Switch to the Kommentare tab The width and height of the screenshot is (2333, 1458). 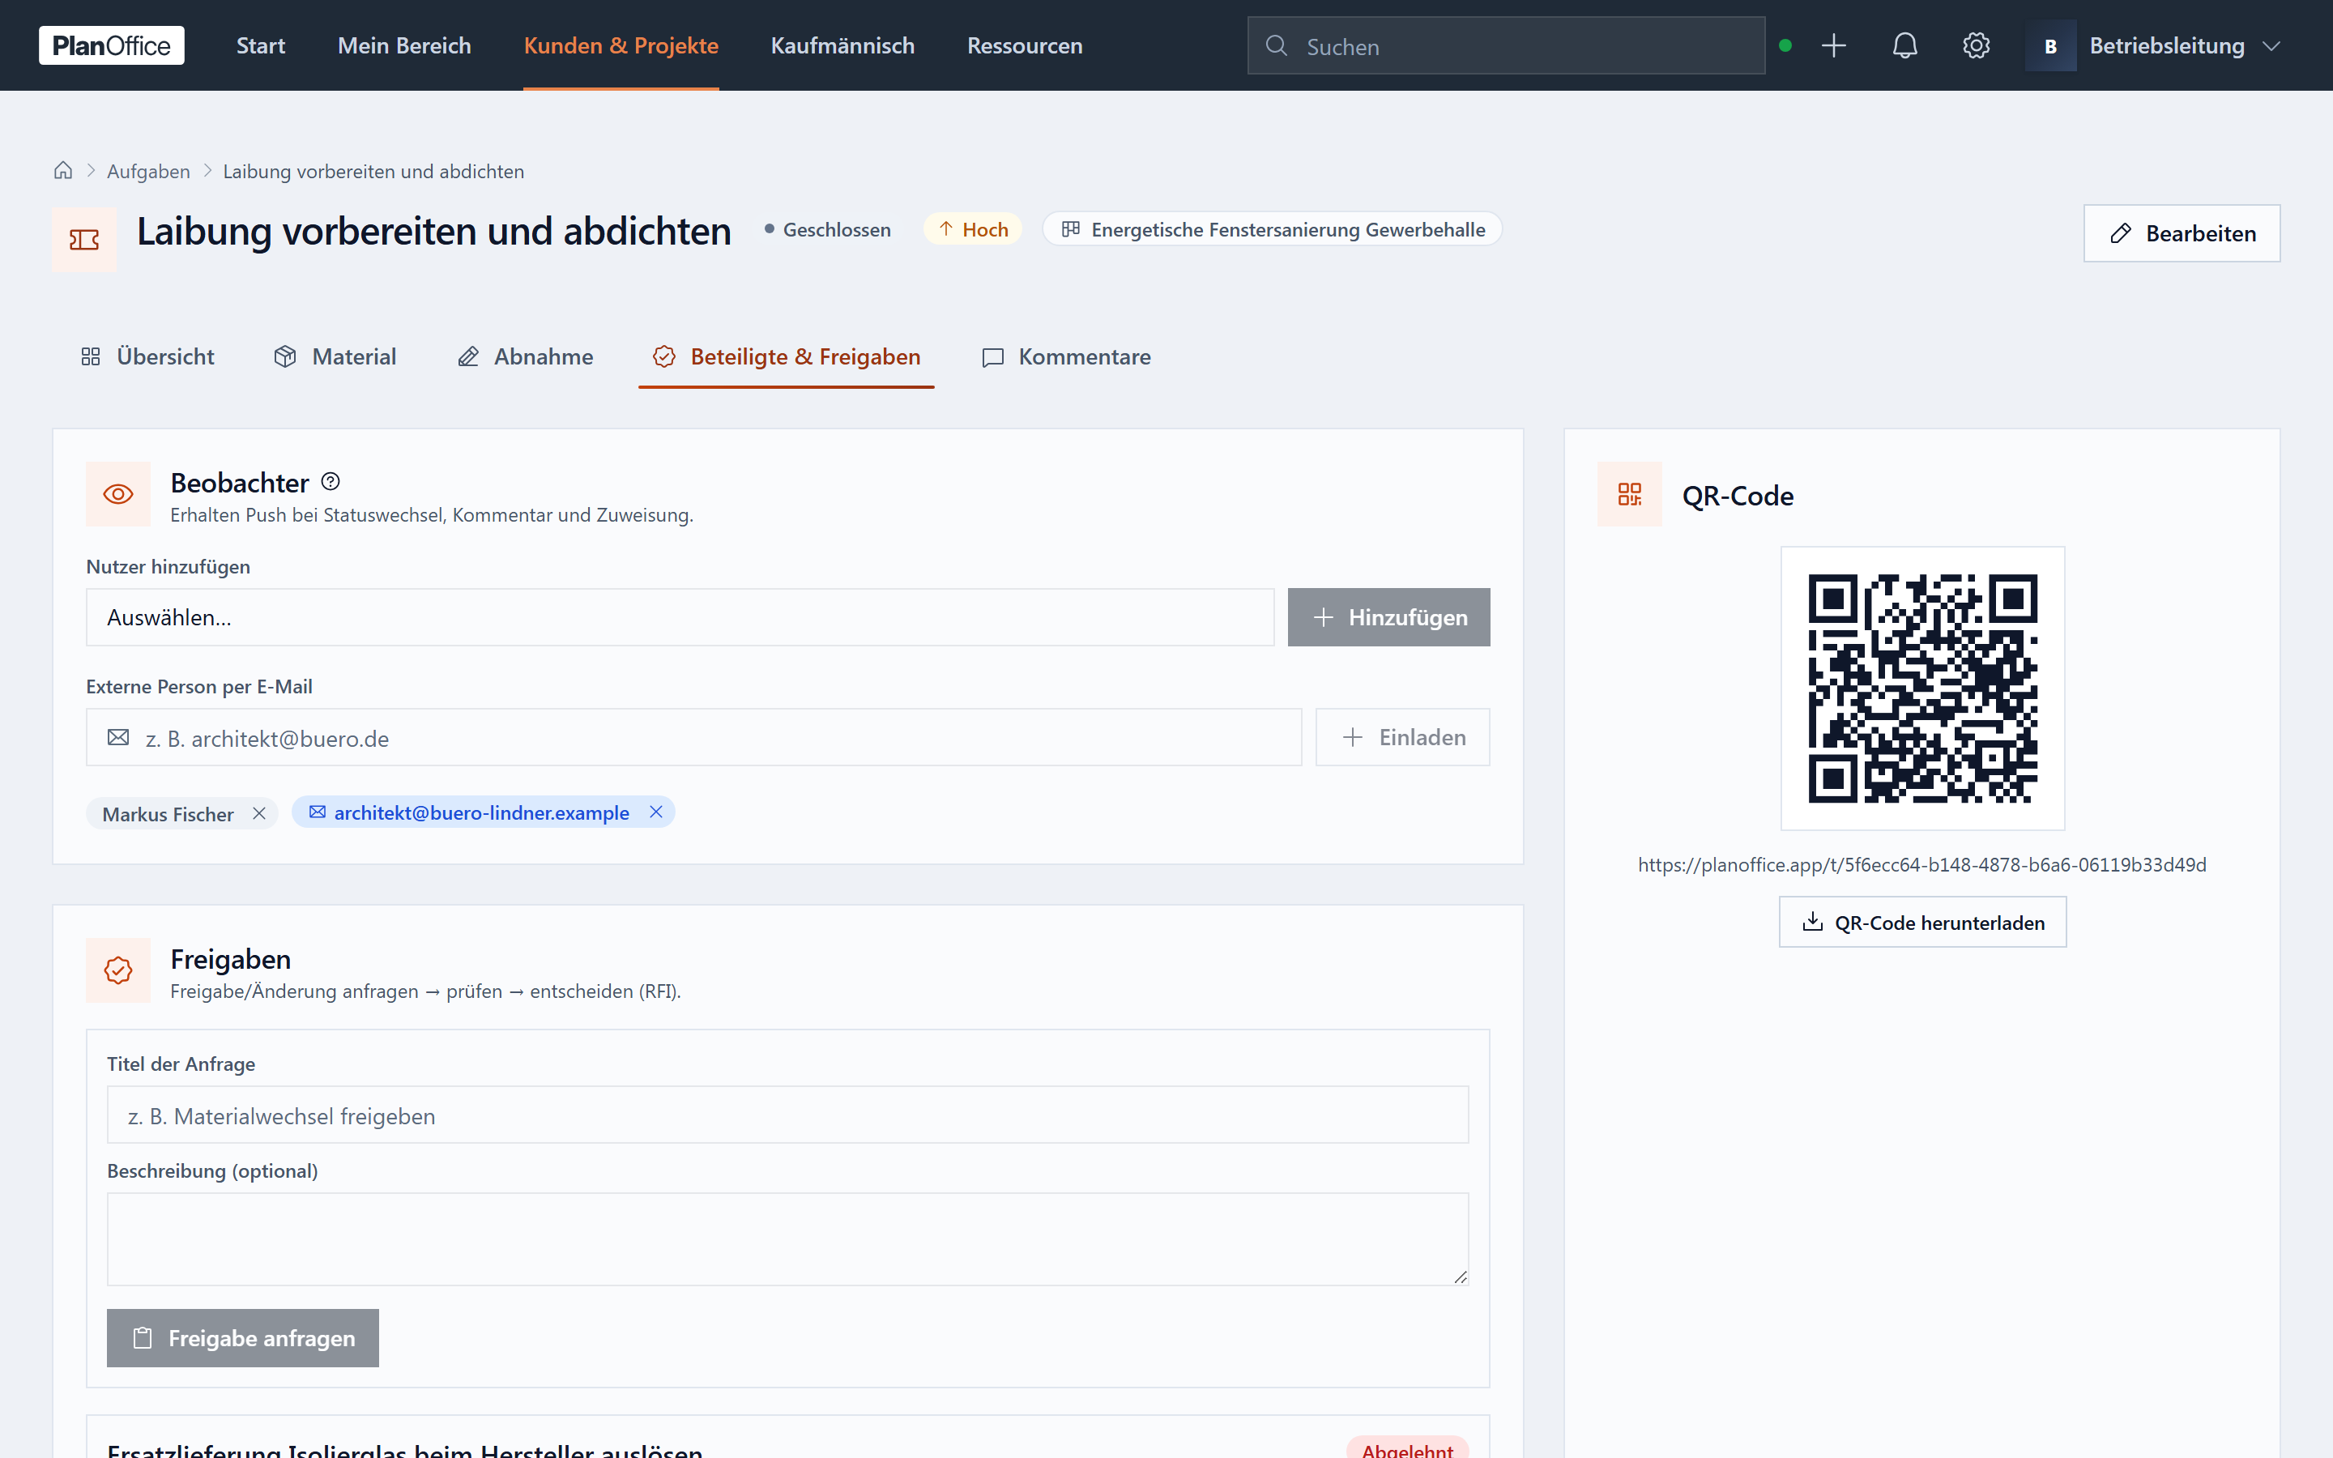click(1066, 356)
